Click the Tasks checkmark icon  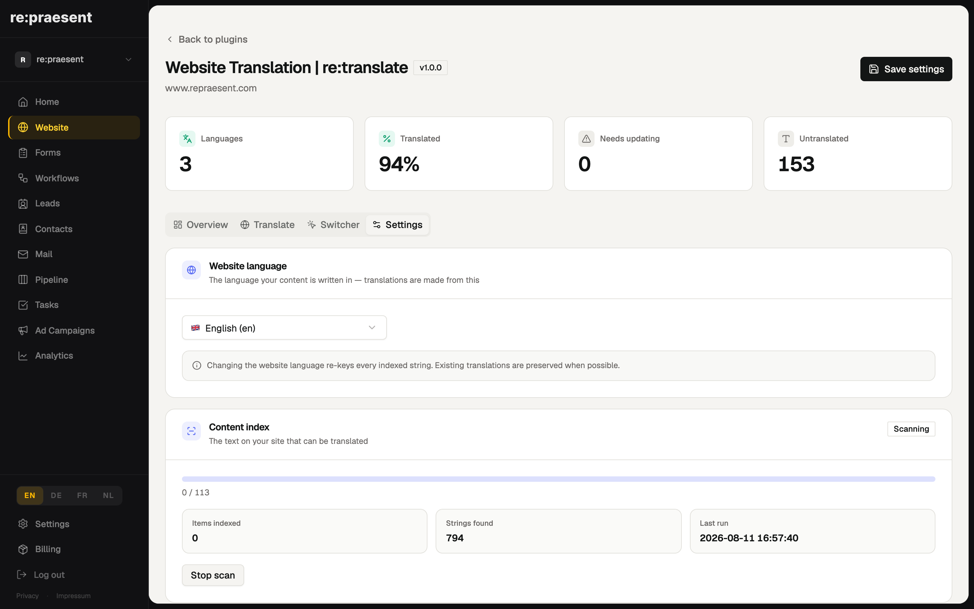click(x=23, y=305)
